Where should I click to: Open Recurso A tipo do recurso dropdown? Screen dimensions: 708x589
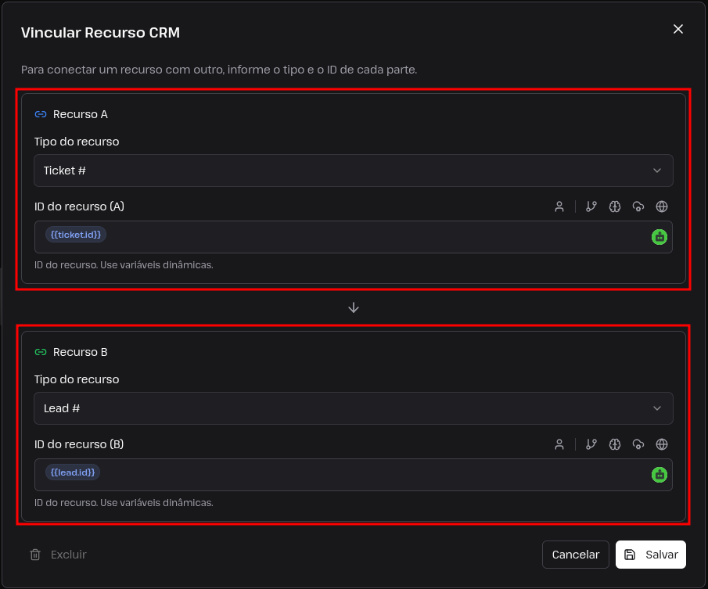[354, 171]
